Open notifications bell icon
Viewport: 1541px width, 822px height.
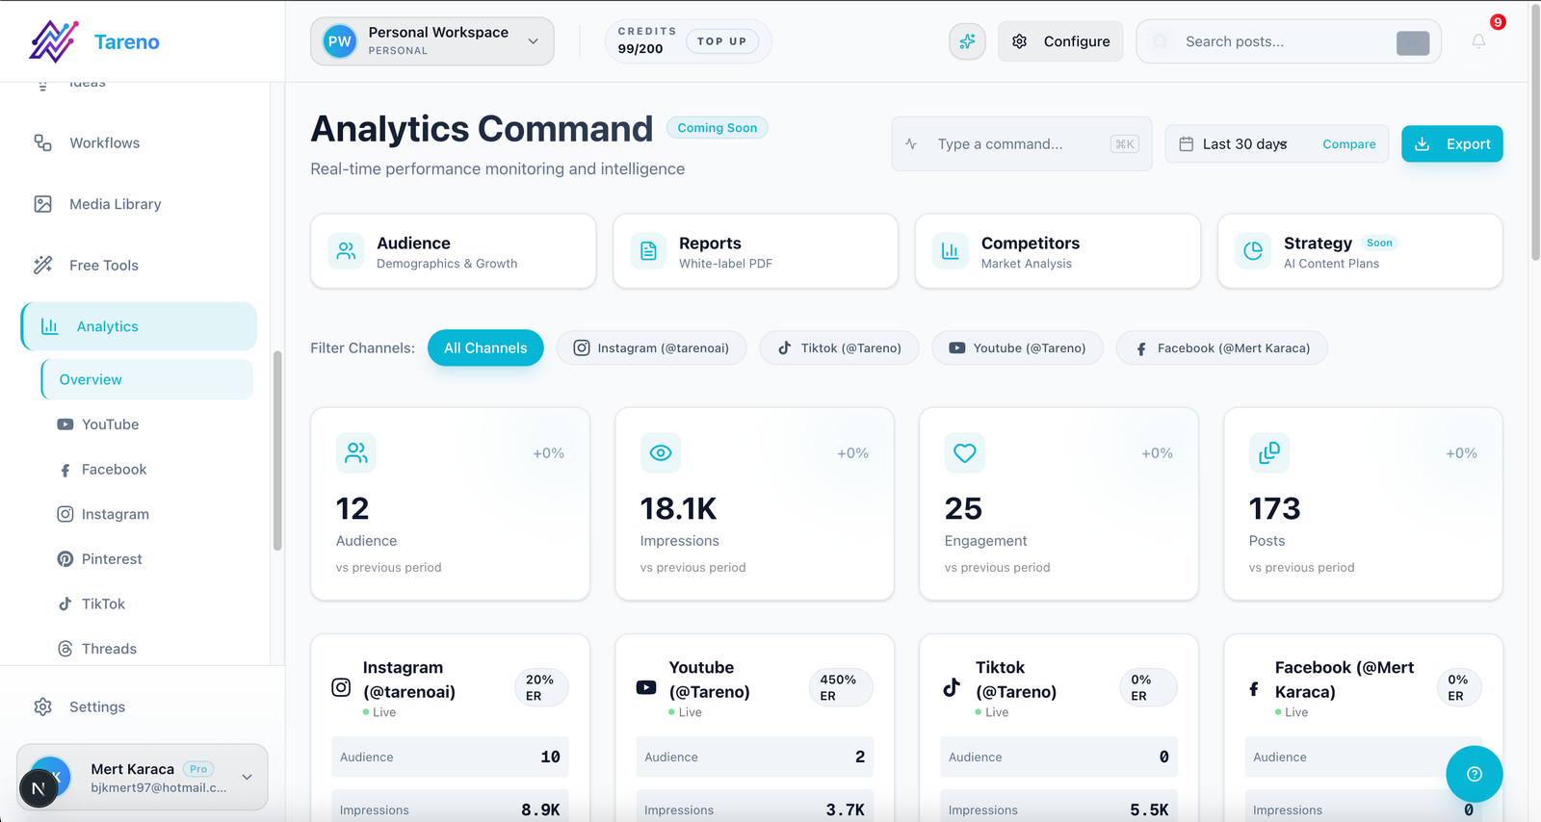[x=1478, y=41]
